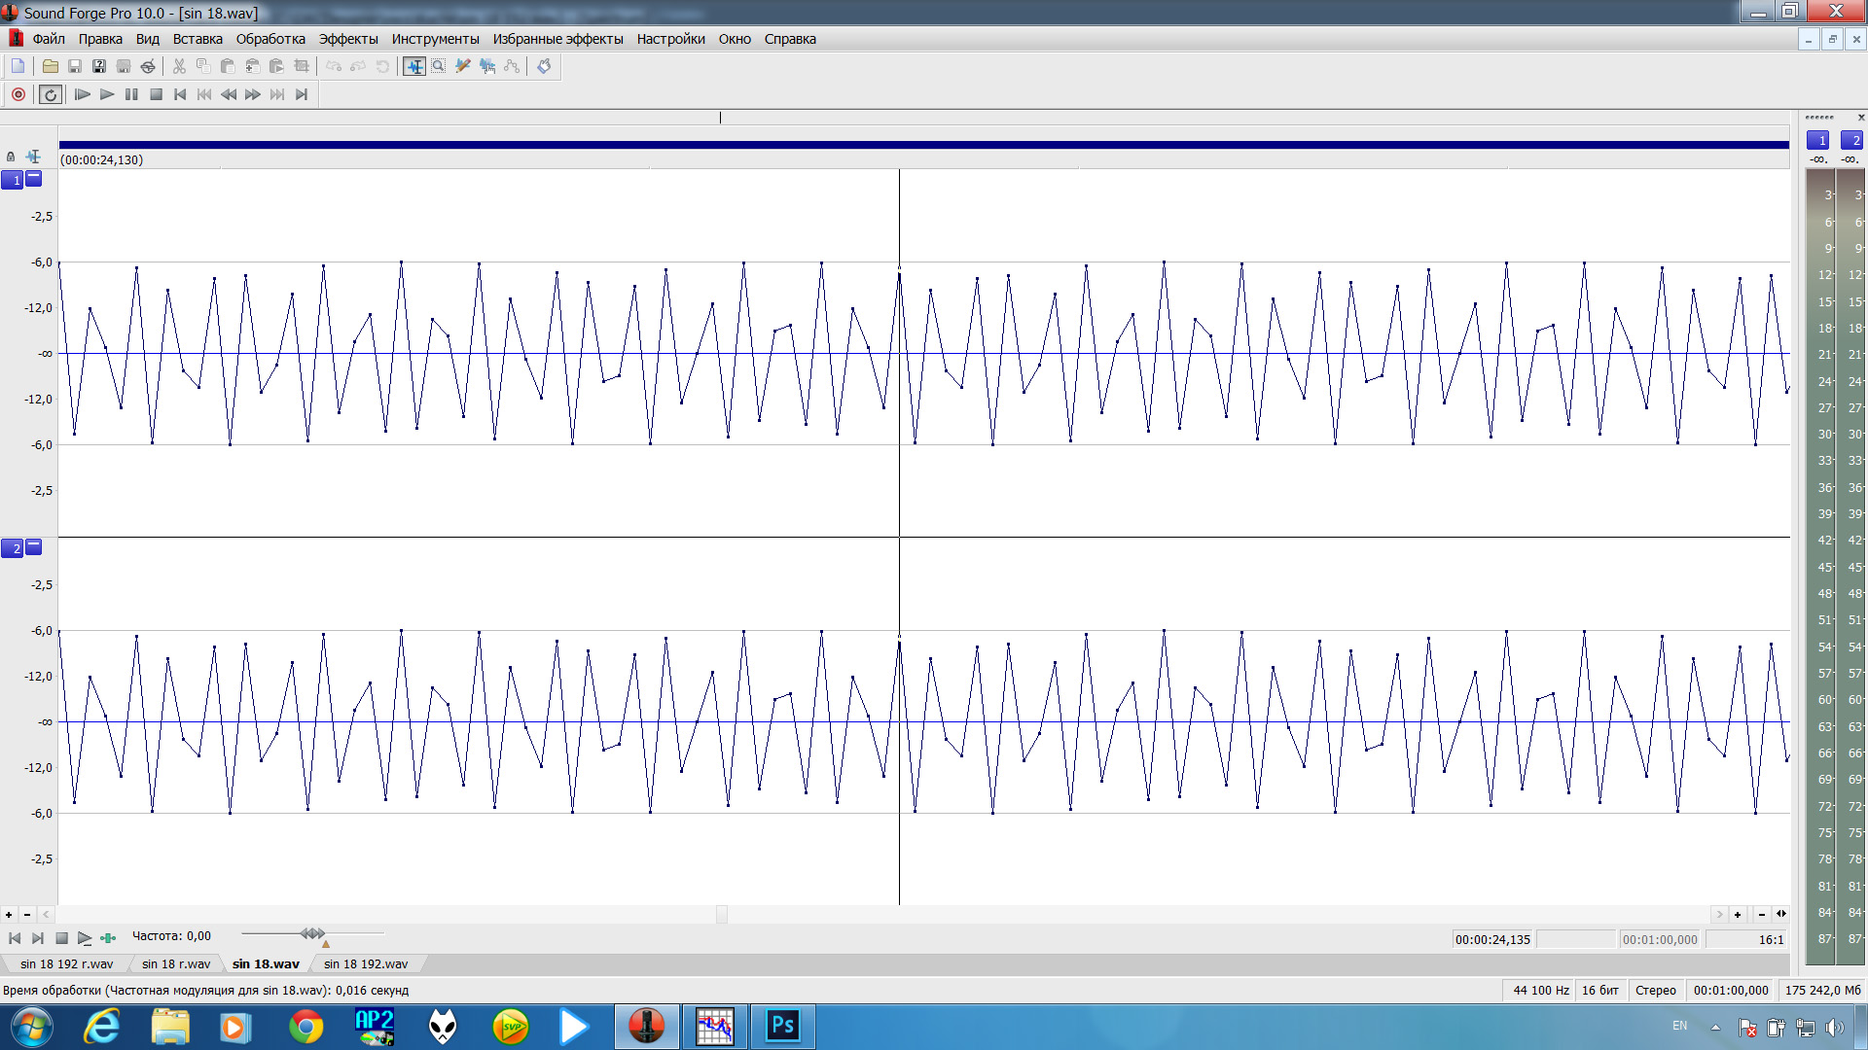Select the Magnify tool
Image resolution: width=1868 pixels, height=1050 pixels.
click(439, 66)
